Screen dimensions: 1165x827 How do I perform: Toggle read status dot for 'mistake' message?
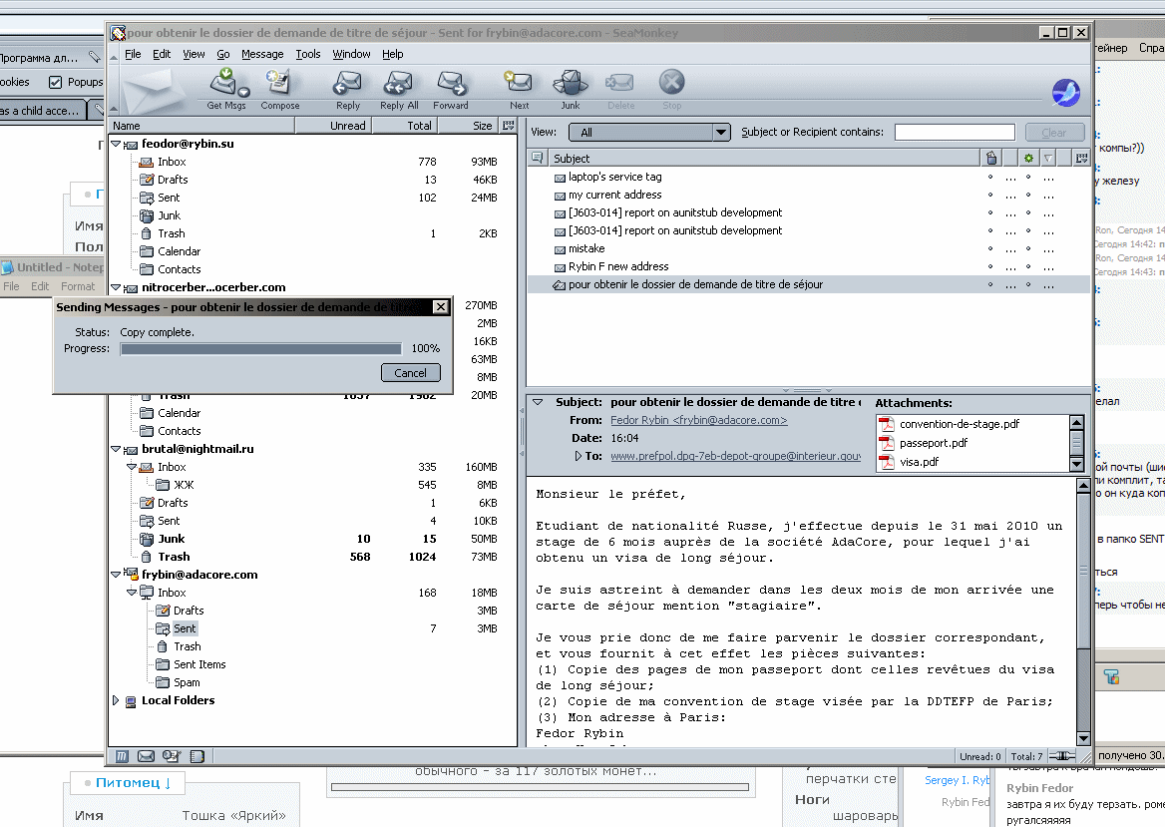[990, 248]
